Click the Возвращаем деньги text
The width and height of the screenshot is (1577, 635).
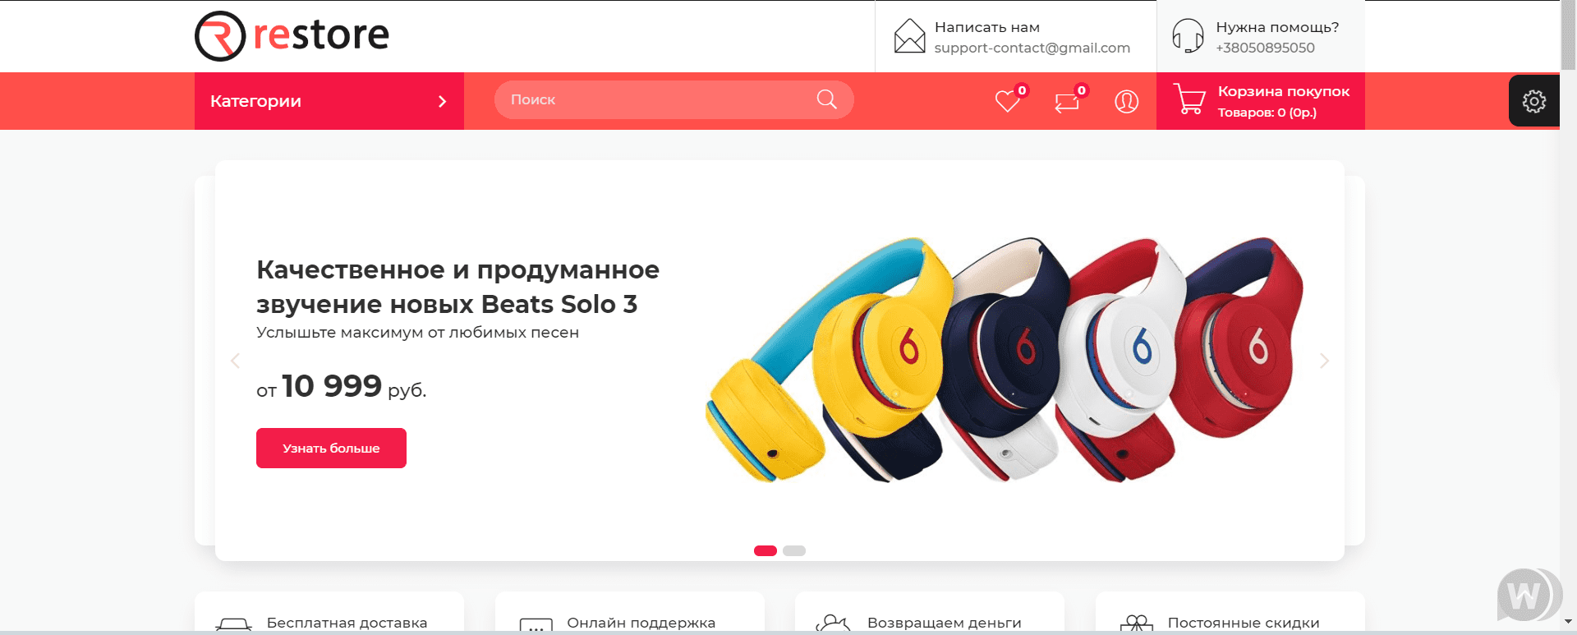click(x=944, y=623)
